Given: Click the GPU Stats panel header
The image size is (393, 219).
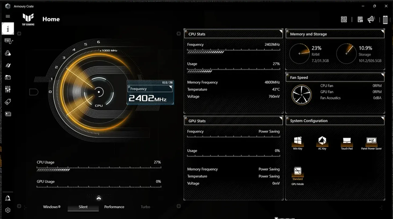Looking at the screenshot, I should [x=233, y=121].
